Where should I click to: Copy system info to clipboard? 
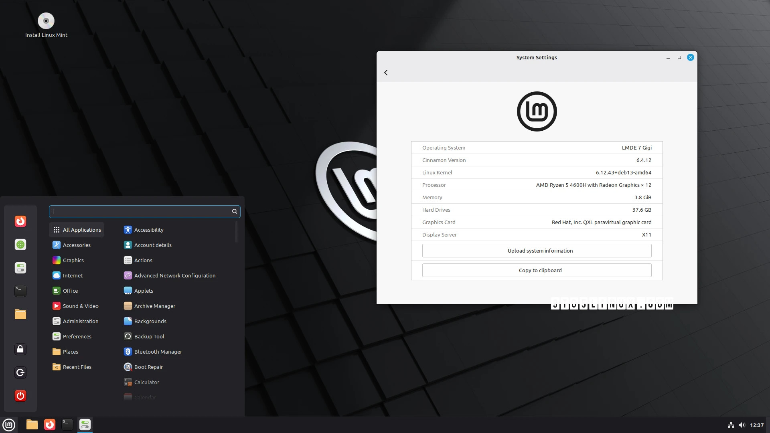[x=540, y=270]
